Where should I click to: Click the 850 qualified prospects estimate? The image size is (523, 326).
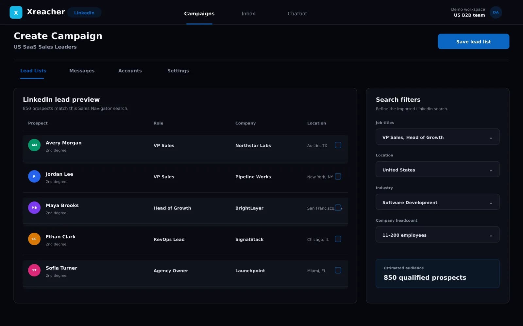425,277
